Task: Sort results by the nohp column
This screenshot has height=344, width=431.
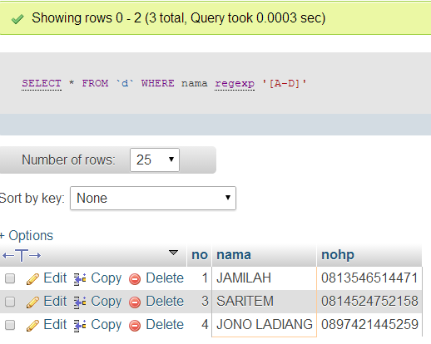Action: (x=338, y=255)
